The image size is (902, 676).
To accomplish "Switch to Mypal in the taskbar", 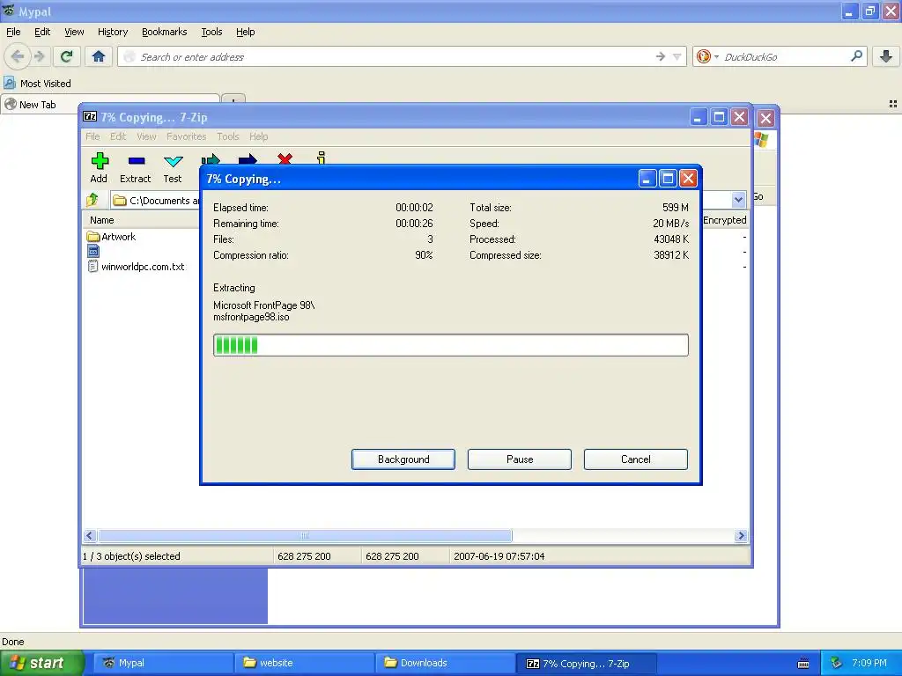I will coord(164,663).
